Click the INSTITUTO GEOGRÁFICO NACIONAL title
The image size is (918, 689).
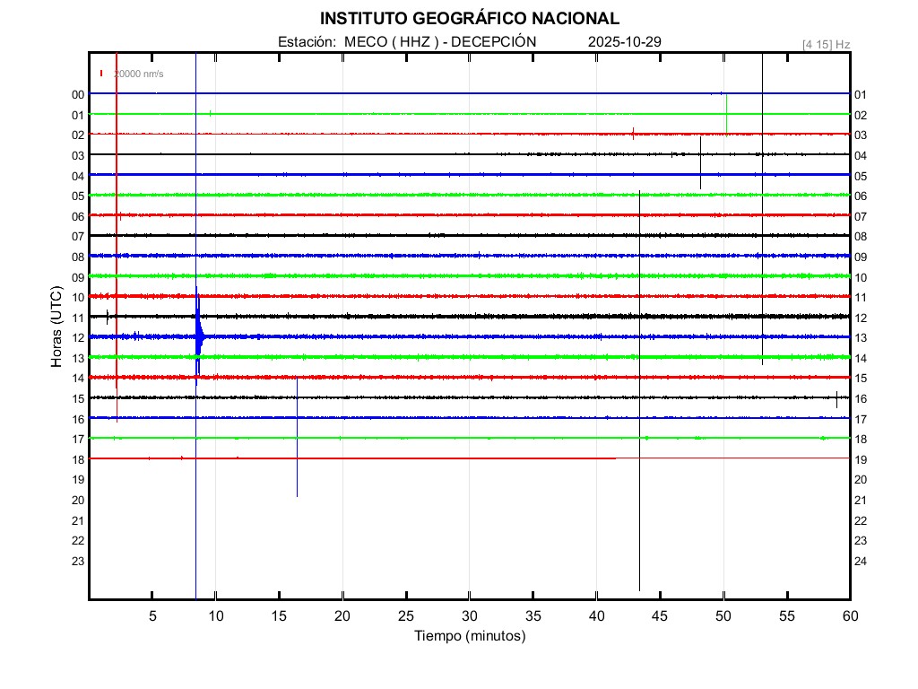469,19
